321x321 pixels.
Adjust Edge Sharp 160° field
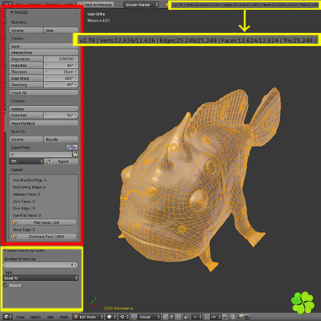[x=61, y=78]
